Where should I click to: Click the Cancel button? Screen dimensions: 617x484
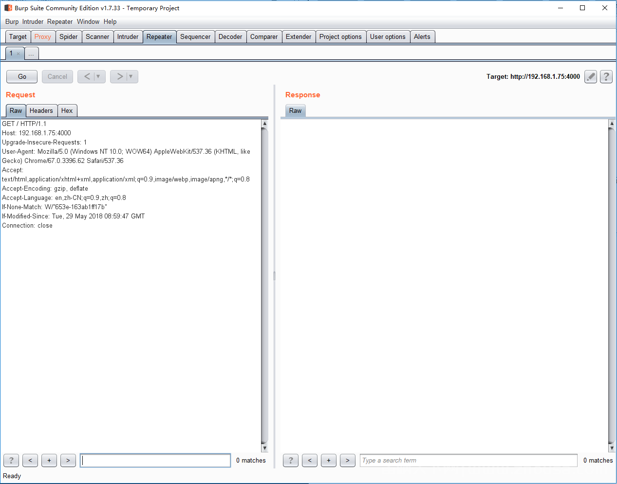point(57,76)
